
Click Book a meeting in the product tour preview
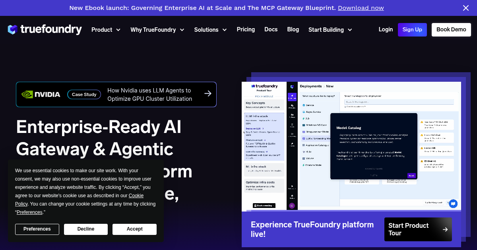tap(264, 205)
